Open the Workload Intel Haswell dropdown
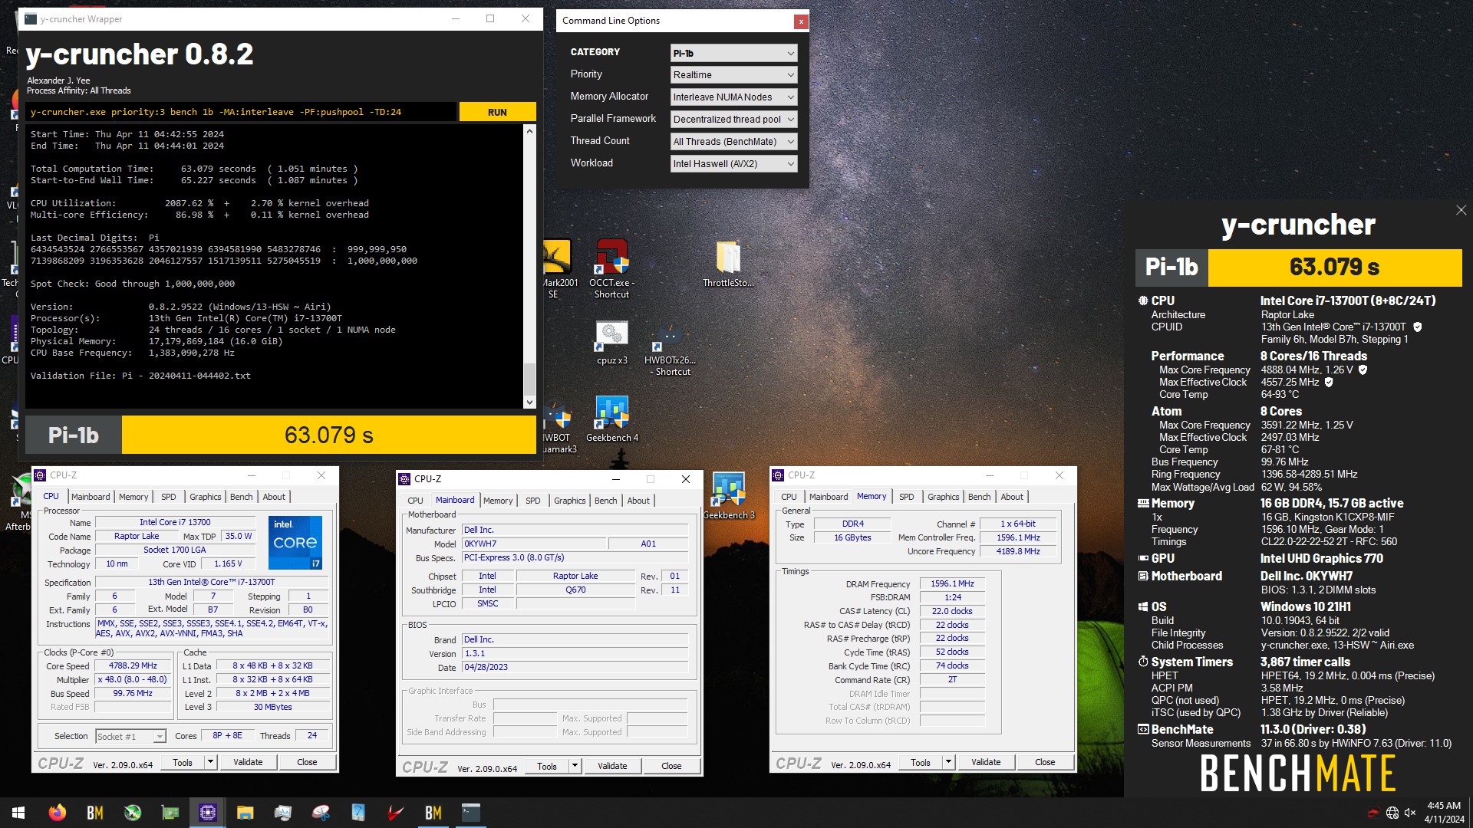This screenshot has height=828, width=1473. pos(733,164)
